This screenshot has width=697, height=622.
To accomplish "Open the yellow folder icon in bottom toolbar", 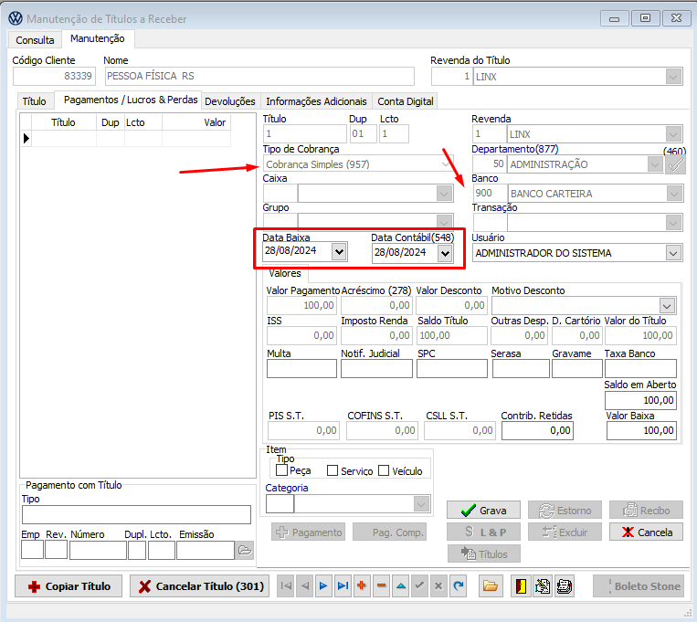I will click(491, 586).
